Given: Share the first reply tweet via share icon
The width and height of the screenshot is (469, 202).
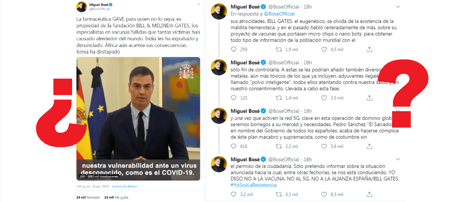Looking at the screenshot, I should coord(369,50).
